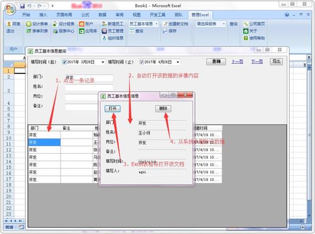
Task: Expand the end date picker dropdown arrow
Action: pos(178,62)
